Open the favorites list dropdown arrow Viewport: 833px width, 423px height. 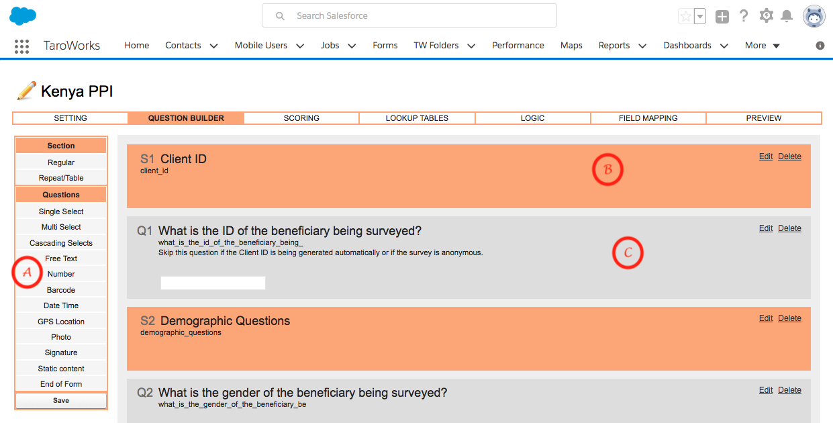point(700,16)
